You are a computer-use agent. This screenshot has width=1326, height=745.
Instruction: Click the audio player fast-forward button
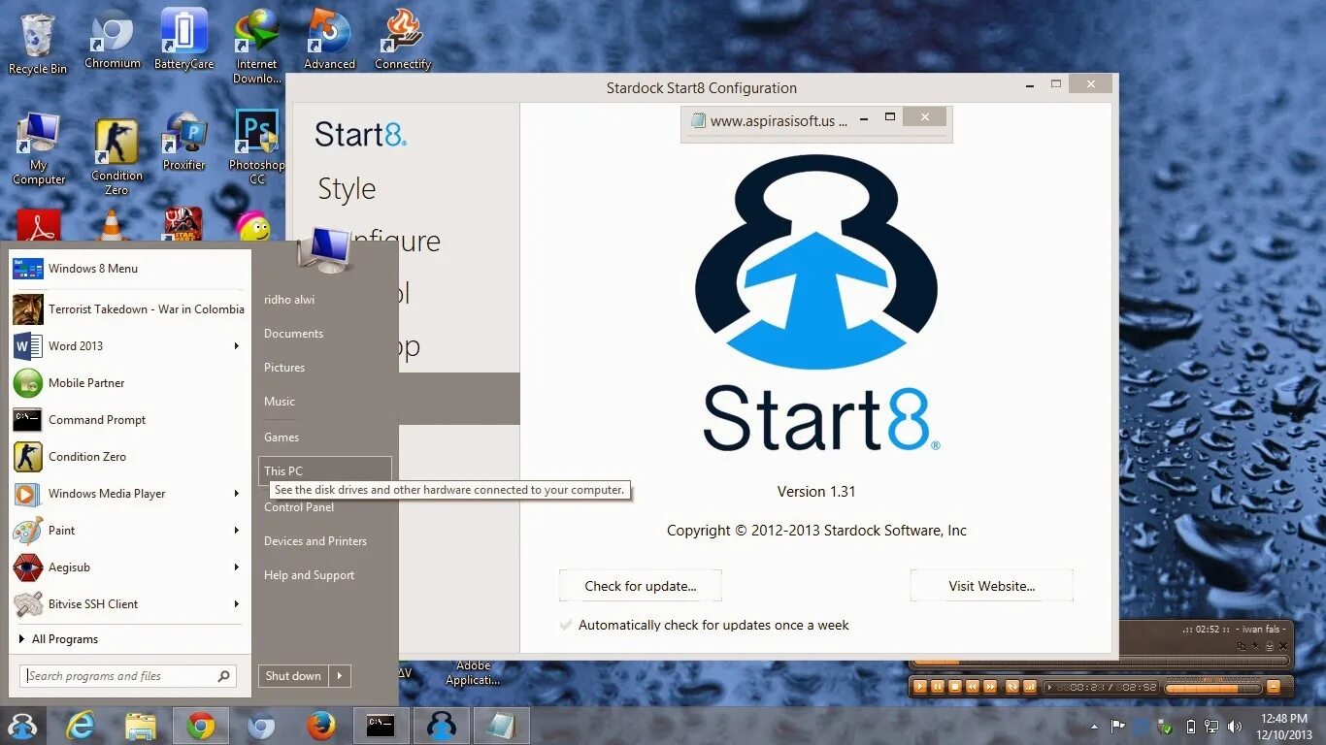click(990, 687)
